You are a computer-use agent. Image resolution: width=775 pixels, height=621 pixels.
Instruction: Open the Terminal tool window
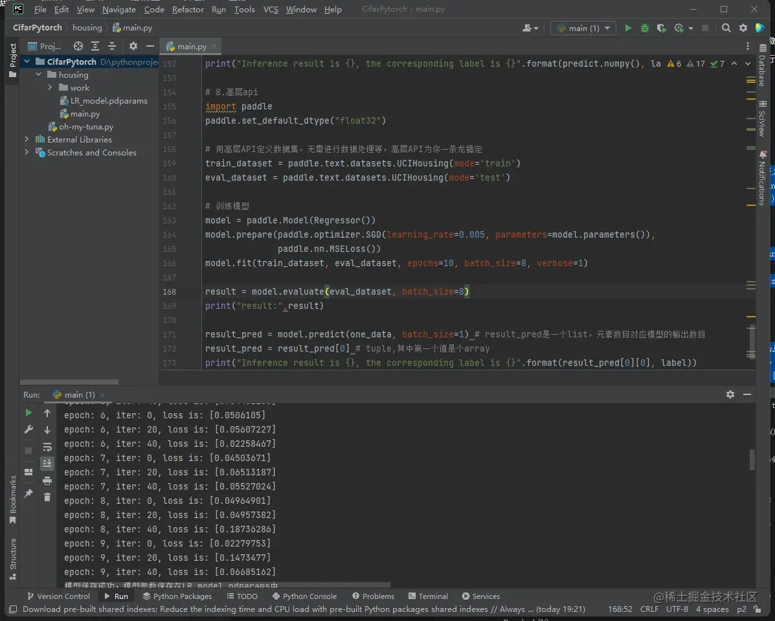pyautogui.click(x=428, y=596)
